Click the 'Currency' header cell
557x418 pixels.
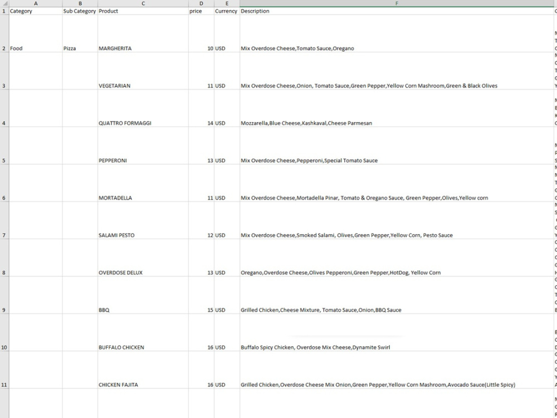click(x=227, y=11)
